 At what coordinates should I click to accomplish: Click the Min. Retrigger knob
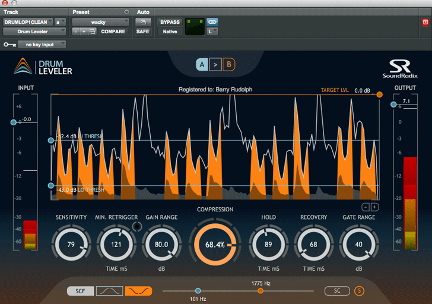pos(116,244)
